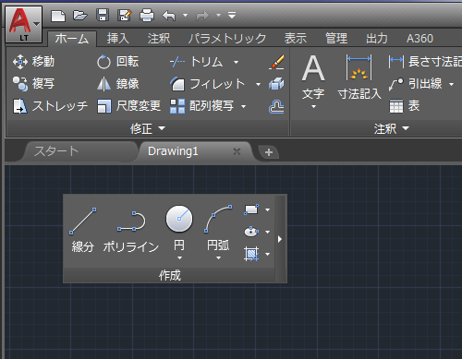Select the 円 circle tool
462x359 pixels.
[179, 228]
